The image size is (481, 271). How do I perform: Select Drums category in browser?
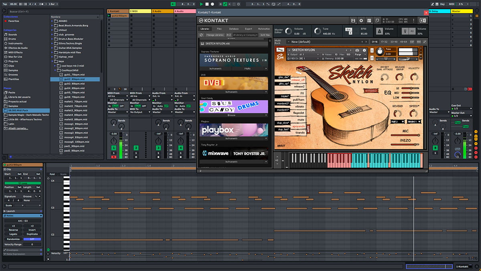click(12, 39)
